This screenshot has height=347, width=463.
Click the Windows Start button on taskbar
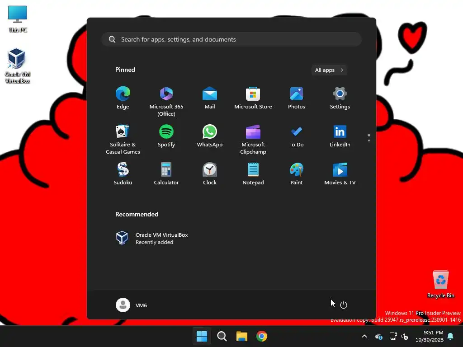tap(202, 336)
